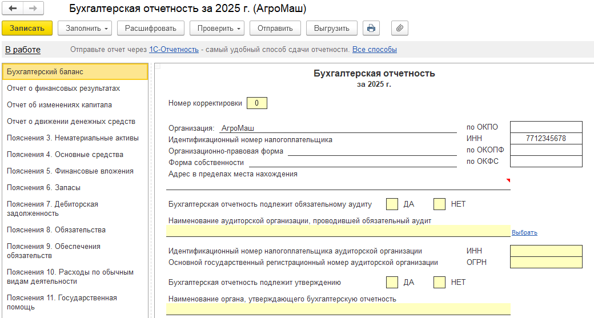Expand the Проверить dropdown
The height and width of the screenshot is (318, 594).
[216, 28]
